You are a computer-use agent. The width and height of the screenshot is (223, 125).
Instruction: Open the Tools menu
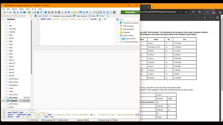coord(28,9)
